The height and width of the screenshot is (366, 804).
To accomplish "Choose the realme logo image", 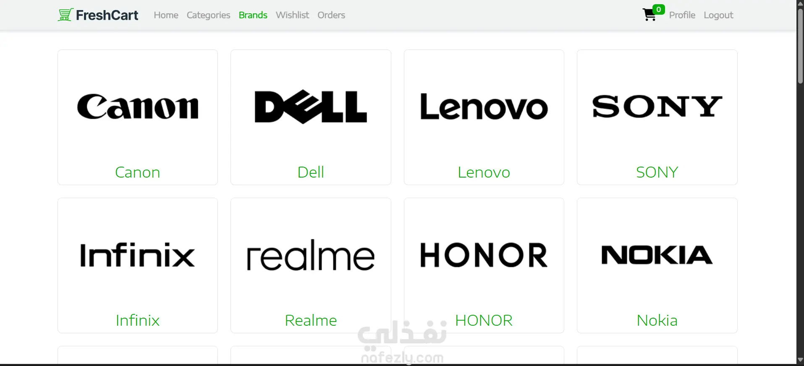I will [x=311, y=255].
